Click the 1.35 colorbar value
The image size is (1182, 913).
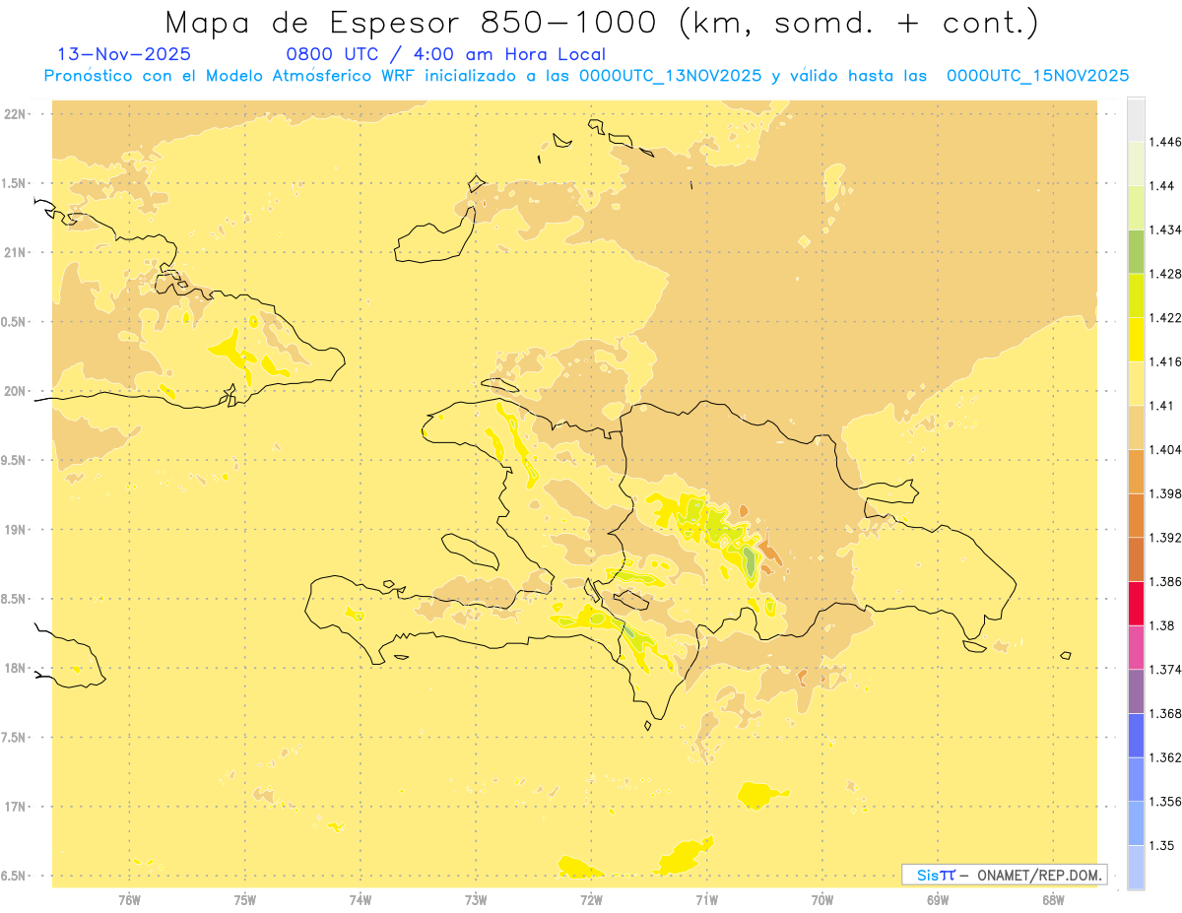(1162, 845)
